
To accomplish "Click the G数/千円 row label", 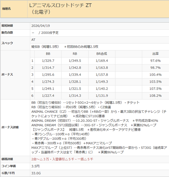I will coord(8,173).
